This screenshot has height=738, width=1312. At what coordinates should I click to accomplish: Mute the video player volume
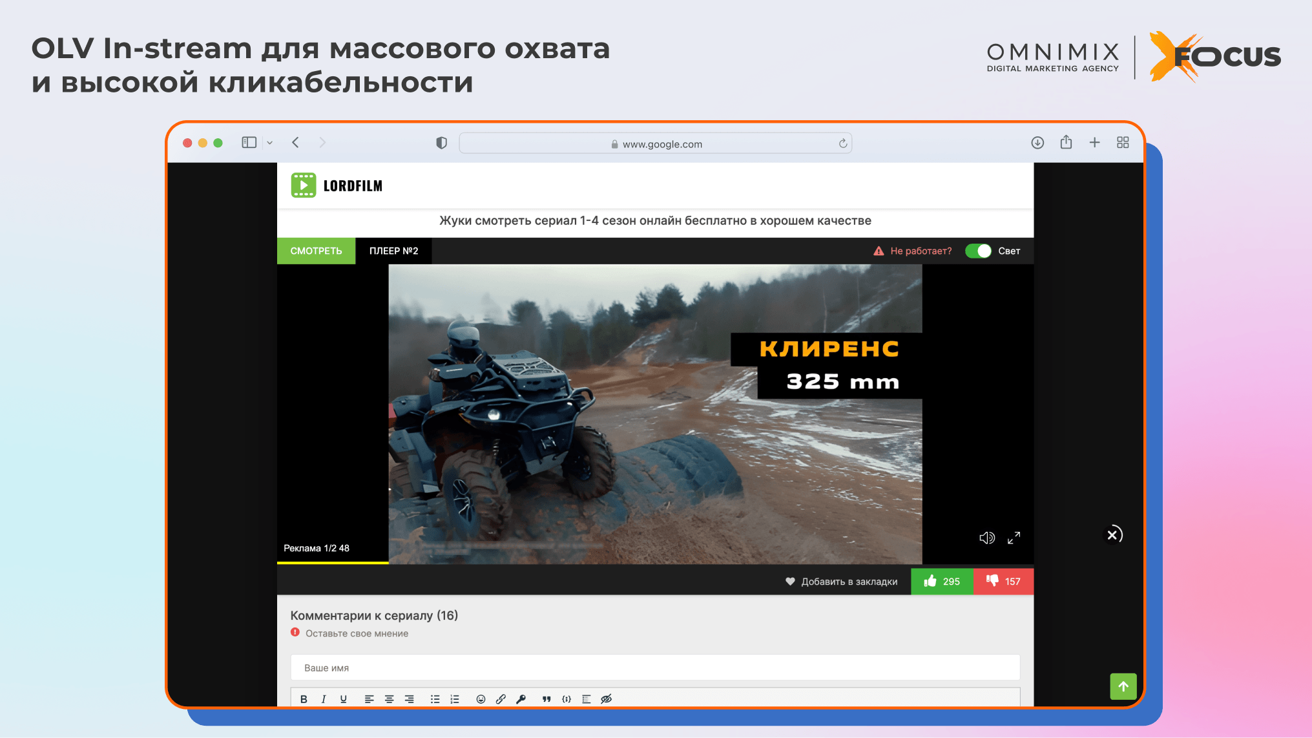click(986, 538)
